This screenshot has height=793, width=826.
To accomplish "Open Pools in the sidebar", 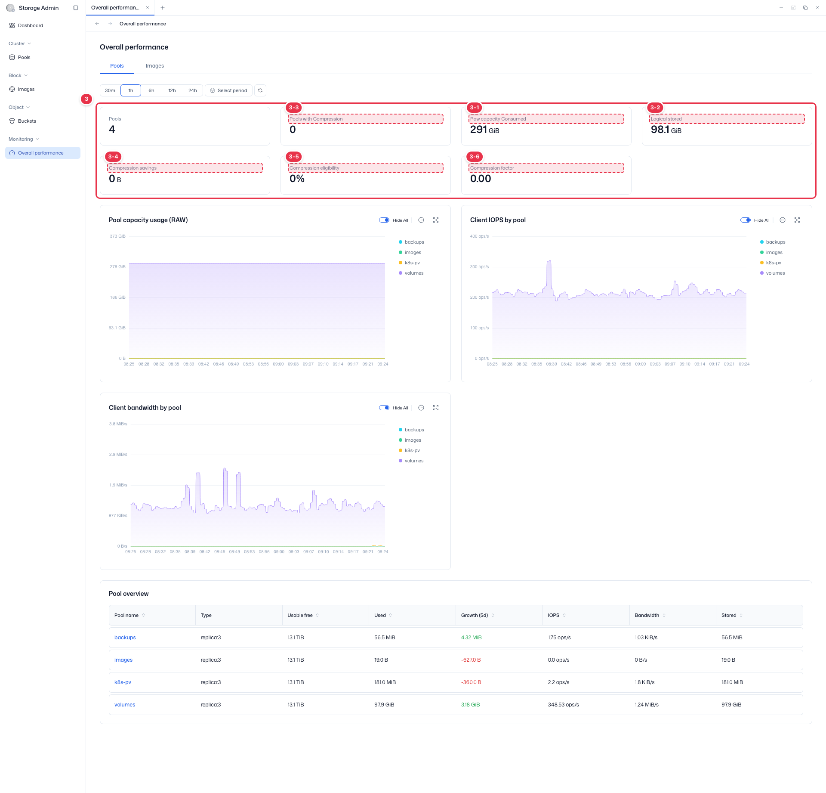I will pyautogui.click(x=43, y=57).
